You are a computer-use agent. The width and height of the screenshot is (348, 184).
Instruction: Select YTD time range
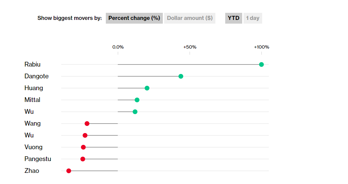click(x=233, y=18)
